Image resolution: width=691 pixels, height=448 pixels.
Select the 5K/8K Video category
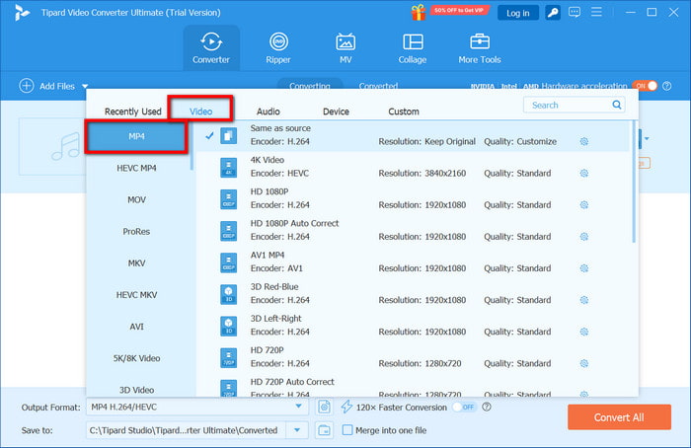[136, 358]
